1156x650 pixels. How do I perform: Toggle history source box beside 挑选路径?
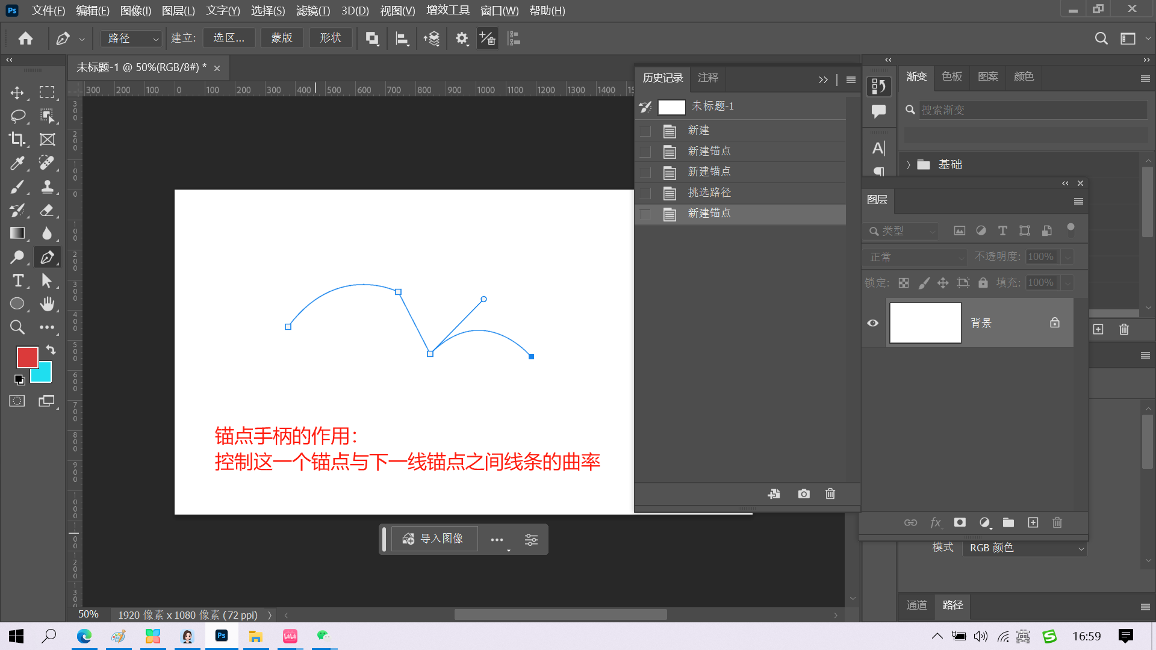pos(645,193)
